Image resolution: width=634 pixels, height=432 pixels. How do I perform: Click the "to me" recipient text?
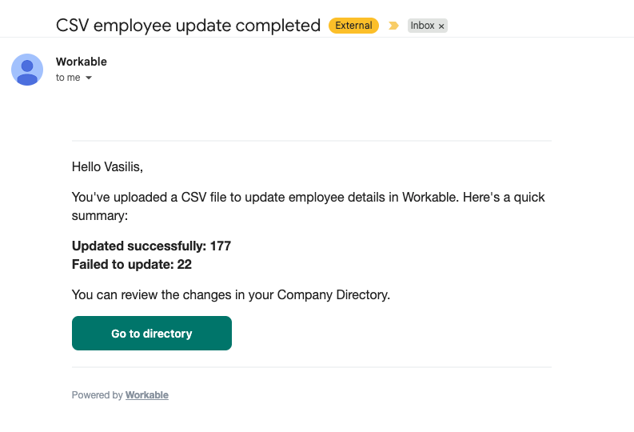(68, 78)
